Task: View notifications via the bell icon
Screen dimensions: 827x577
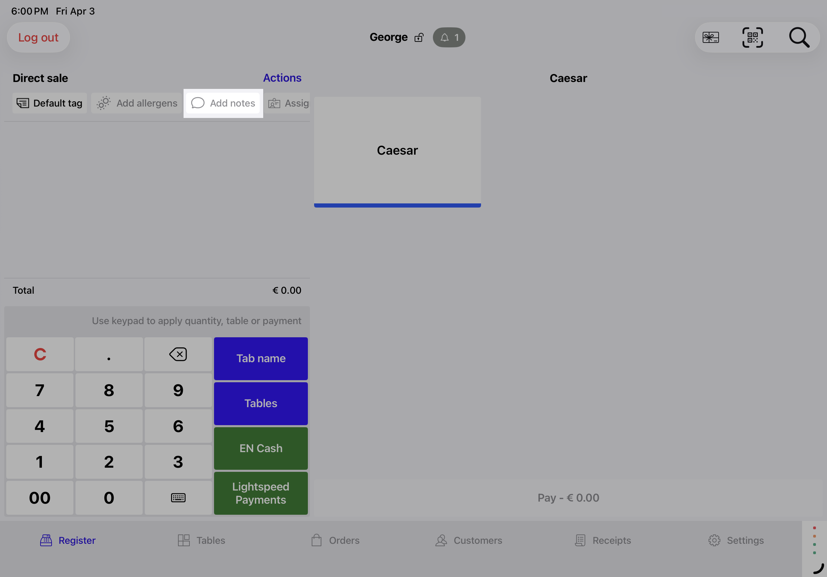Action: pos(448,37)
